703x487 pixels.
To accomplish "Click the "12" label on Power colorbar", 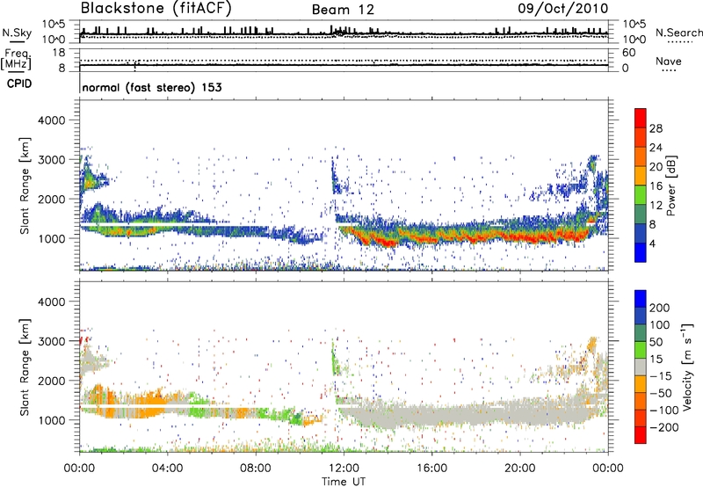I will (x=656, y=206).
